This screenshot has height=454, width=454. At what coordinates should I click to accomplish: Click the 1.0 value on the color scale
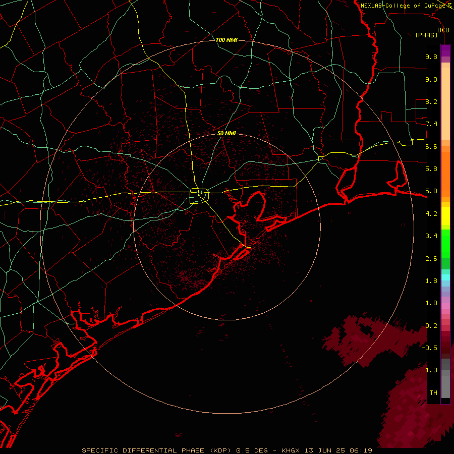point(431,303)
